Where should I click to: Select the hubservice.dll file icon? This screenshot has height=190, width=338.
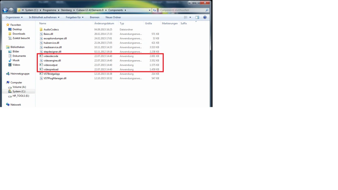click(41, 43)
